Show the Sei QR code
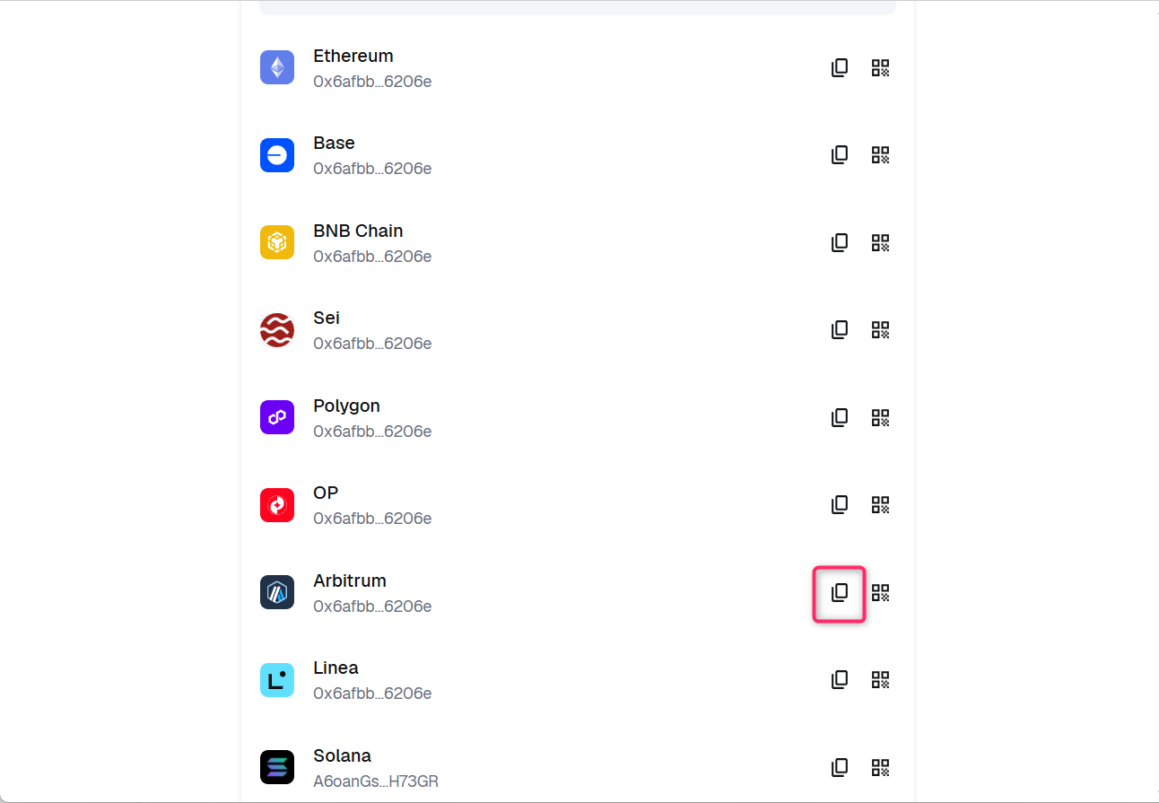 [x=880, y=330]
